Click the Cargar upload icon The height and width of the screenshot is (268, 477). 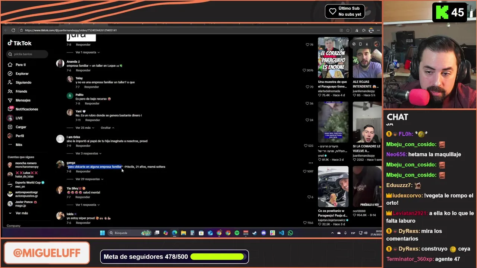tap(10, 127)
